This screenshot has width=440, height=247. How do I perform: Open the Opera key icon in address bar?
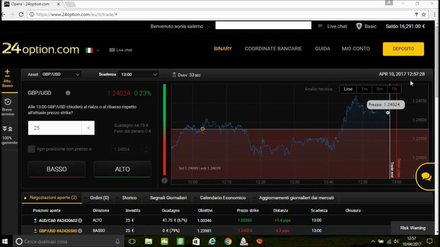tap(417, 14)
